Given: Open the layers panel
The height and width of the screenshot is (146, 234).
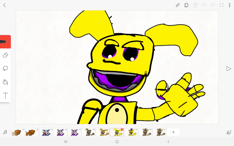Looking at the screenshot, I should (x=229, y=132).
